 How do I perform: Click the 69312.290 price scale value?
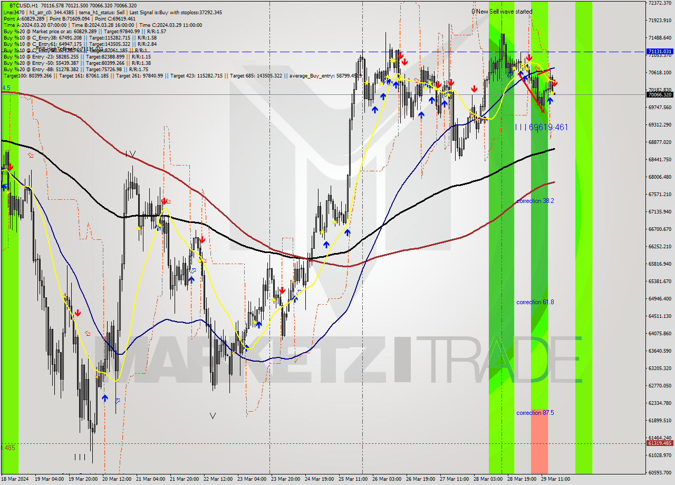[659, 125]
